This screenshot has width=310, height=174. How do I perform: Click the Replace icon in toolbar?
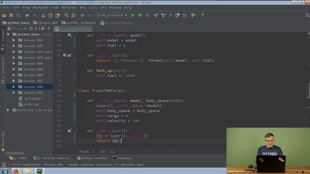pyautogui.click(x=74, y=15)
